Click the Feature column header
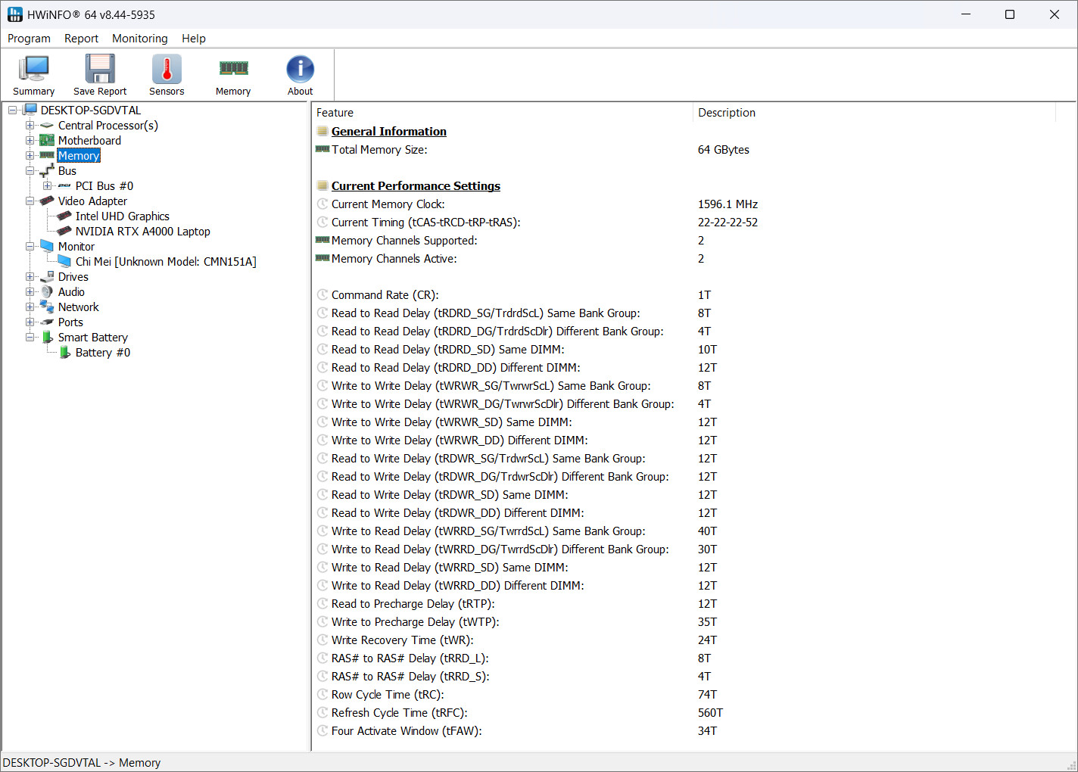 click(502, 113)
